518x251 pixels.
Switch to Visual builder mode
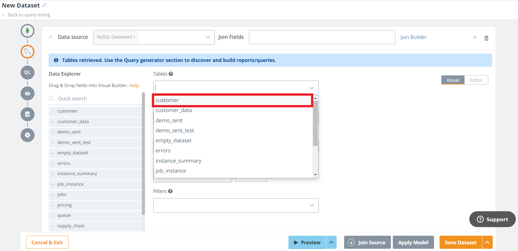click(x=453, y=80)
